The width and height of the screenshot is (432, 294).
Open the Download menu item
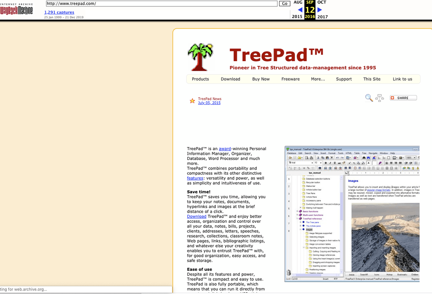(230, 79)
